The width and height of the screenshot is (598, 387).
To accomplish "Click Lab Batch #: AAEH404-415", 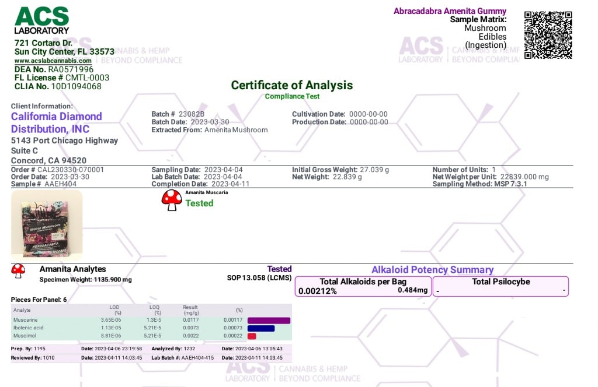I will coord(183,358).
